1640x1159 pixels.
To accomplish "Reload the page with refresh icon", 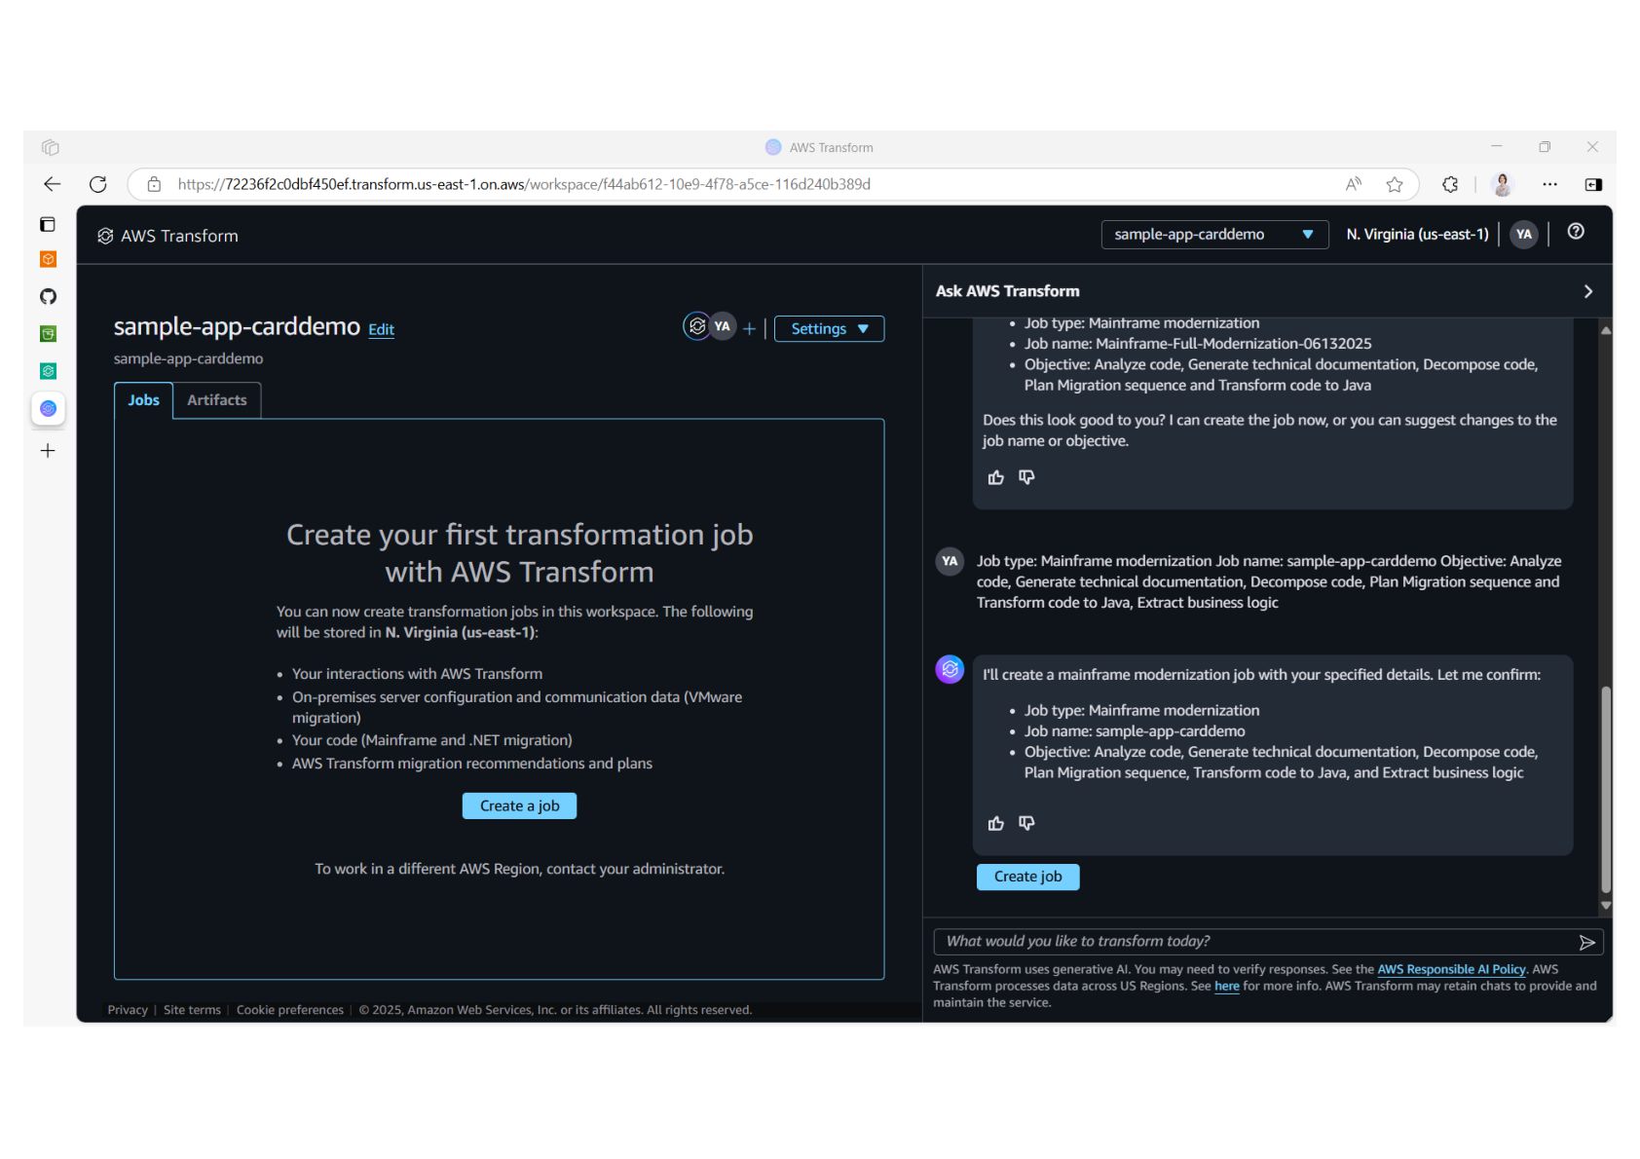I will tap(98, 184).
